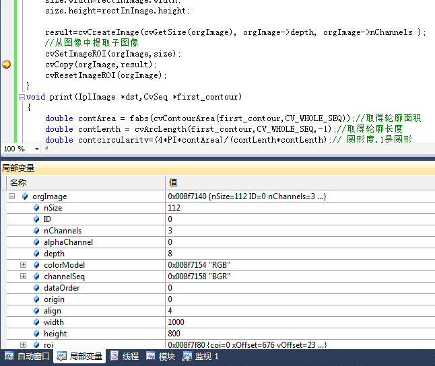Click the cvCopy(orgImage,result) code line
The image size is (435, 366).
tap(101, 65)
